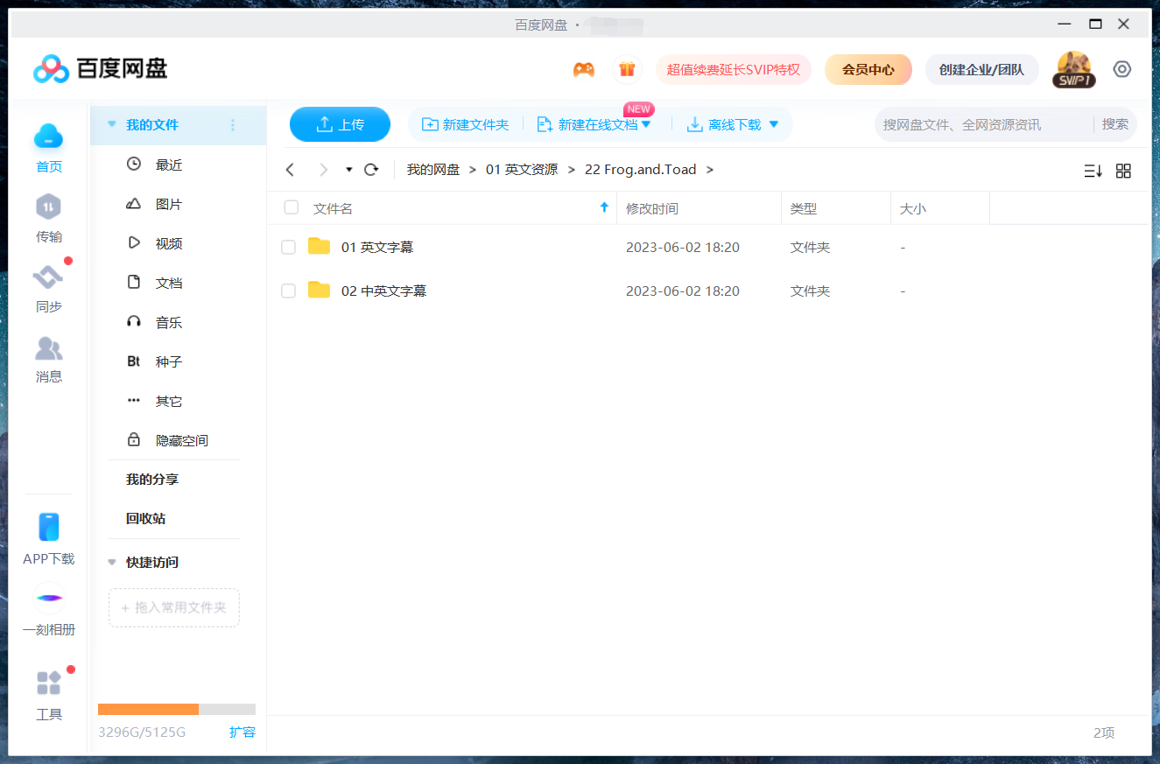The width and height of the screenshot is (1160, 764).
Task: Refresh the file list with the reload icon
Action: tap(370, 169)
